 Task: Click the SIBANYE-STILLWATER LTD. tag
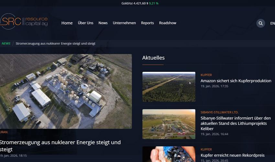(220, 112)
